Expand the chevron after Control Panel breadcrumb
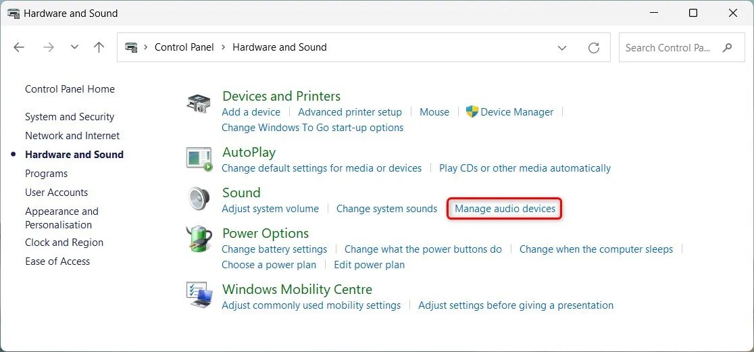The width and height of the screenshot is (754, 352). pyautogui.click(x=224, y=47)
